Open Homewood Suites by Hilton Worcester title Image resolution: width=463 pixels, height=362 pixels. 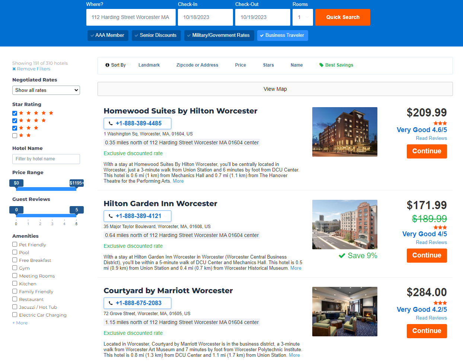click(181, 111)
